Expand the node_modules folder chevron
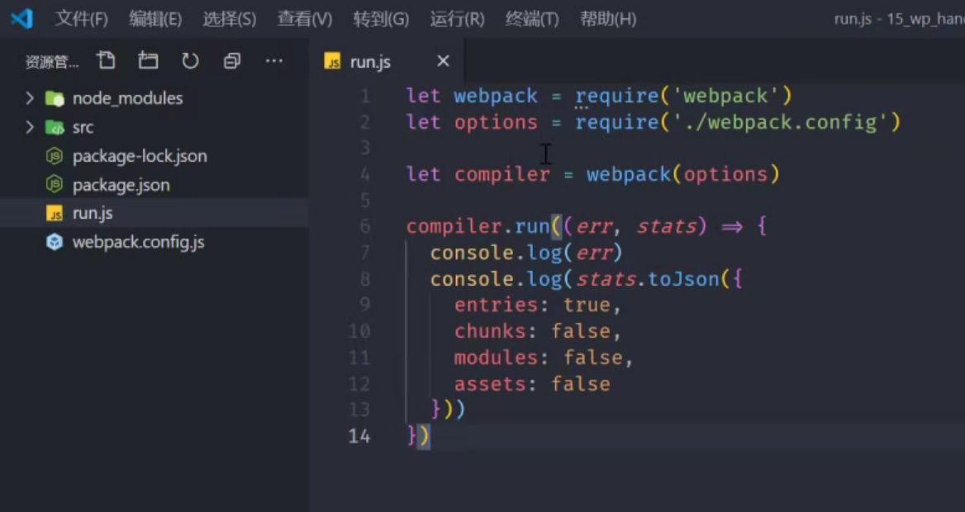The width and height of the screenshot is (965, 512). 30,98
